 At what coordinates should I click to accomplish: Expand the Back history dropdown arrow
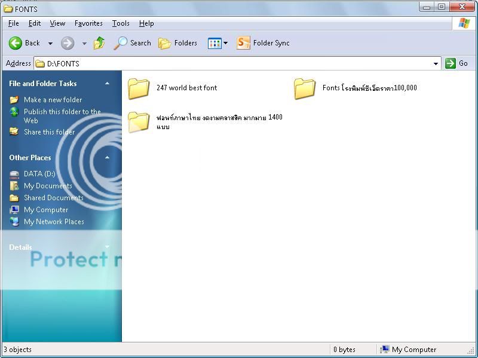[50, 43]
